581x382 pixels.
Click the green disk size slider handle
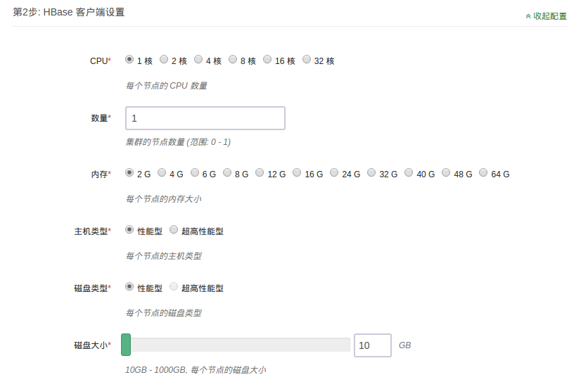[126, 345]
